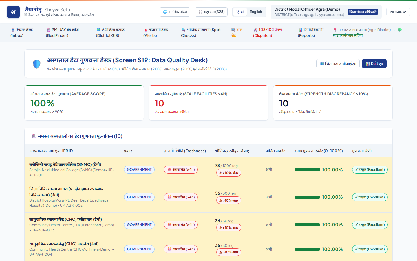The width and height of the screenshot is (417, 261).
Task: Click the blue shield icon in the Data Quality Desk header
Action: click(36, 64)
